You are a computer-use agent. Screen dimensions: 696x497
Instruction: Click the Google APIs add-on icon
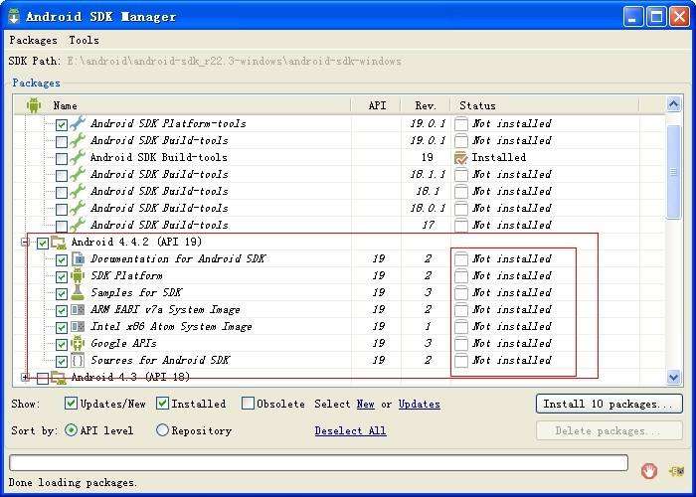pyautogui.click(x=78, y=344)
